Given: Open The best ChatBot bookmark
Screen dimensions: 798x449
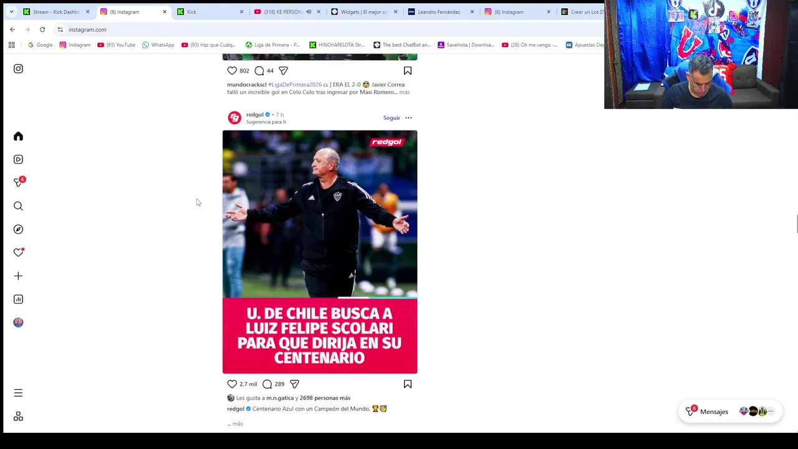Looking at the screenshot, I should 402,45.
